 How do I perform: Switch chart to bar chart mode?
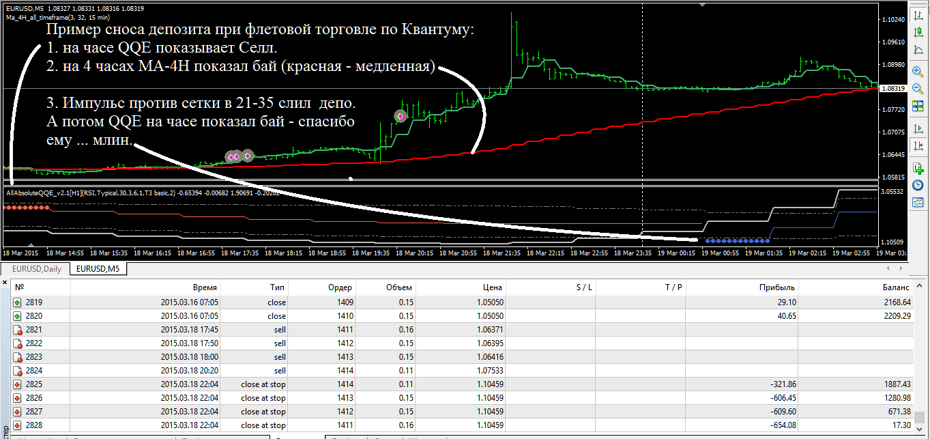(918, 14)
